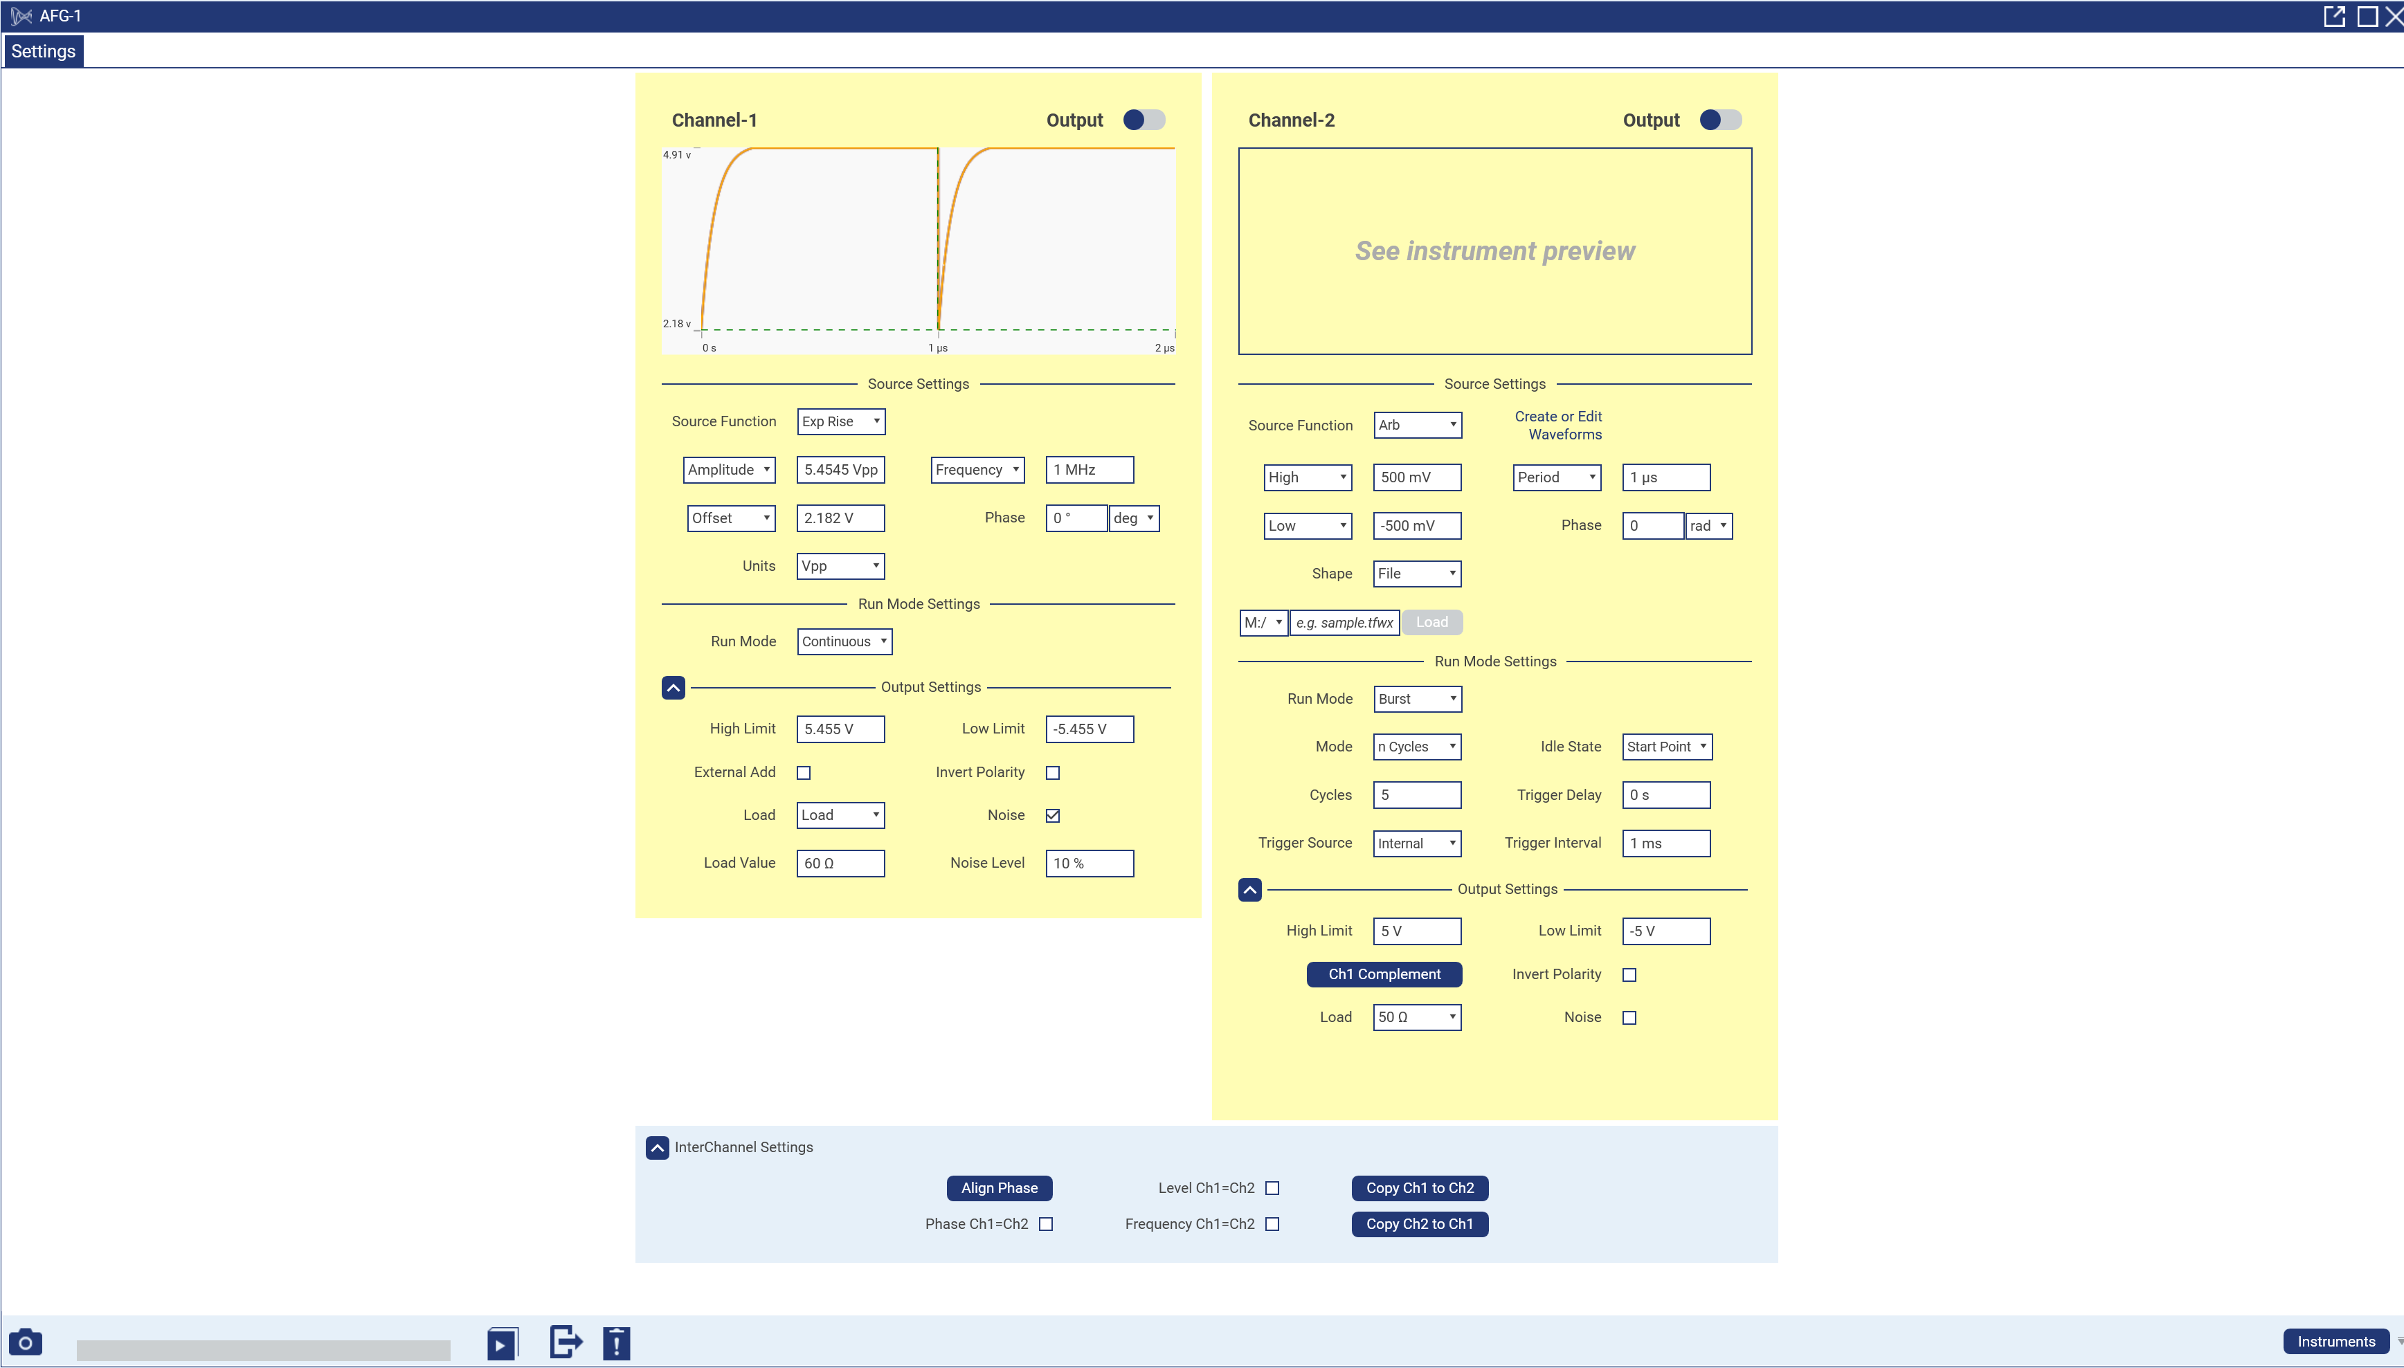Open Channel-2 Run Mode Burst dropdown
The width and height of the screenshot is (2404, 1368).
(1416, 699)
